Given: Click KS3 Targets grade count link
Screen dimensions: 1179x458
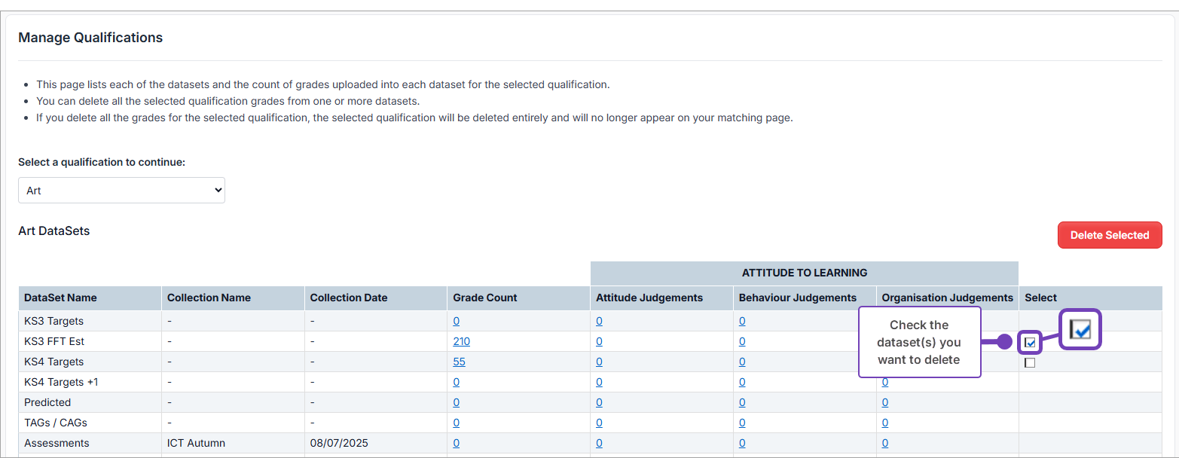Looking at the screenshot, I should coord(456,321).
